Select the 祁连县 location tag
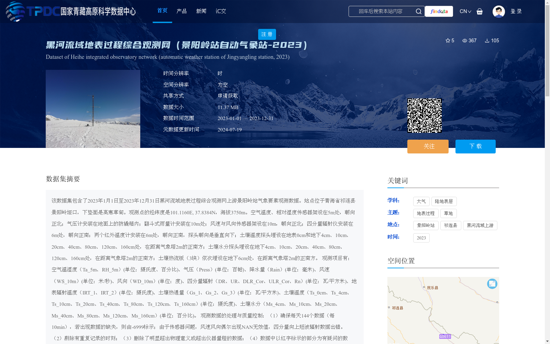 [x=450, y=225]
